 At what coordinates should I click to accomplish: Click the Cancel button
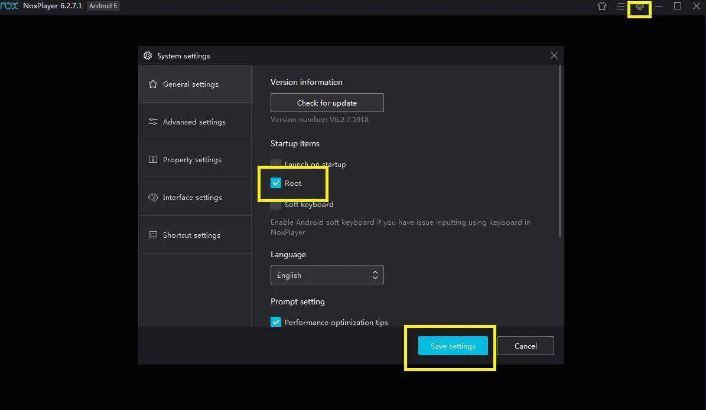click(525, 346)
